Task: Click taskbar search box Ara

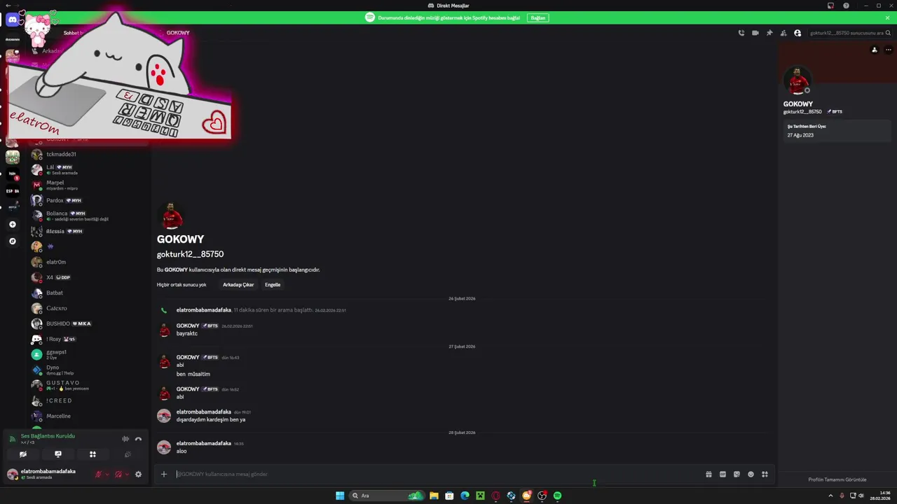Action: [387, 496]
